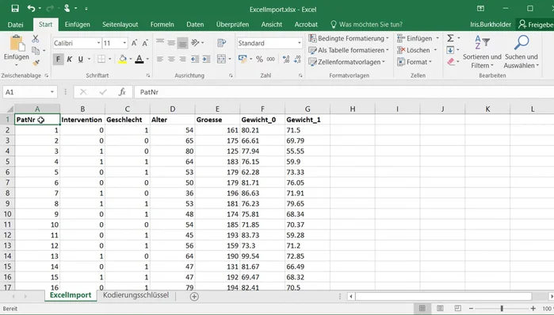Align text to bottom icon
Image resolution: width=554 pixels, height=315 pixels.
[182, 43]
